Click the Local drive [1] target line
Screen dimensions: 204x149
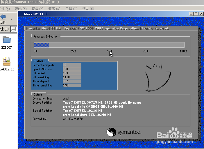click(87, 115)
